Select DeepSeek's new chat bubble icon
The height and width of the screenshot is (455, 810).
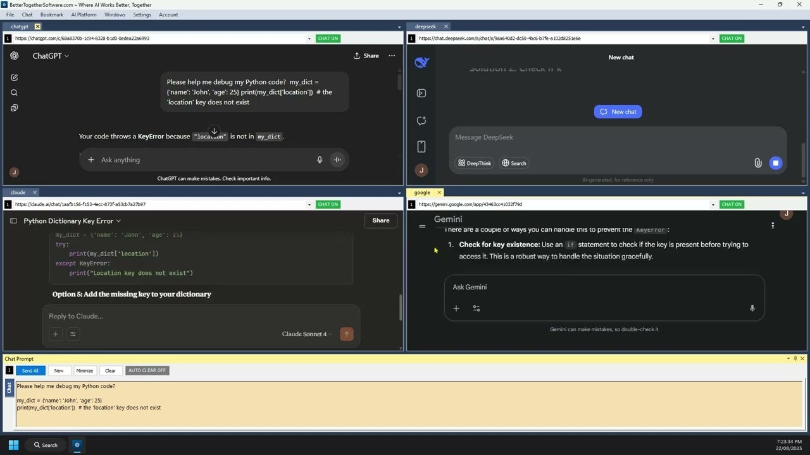coord(421,120)
